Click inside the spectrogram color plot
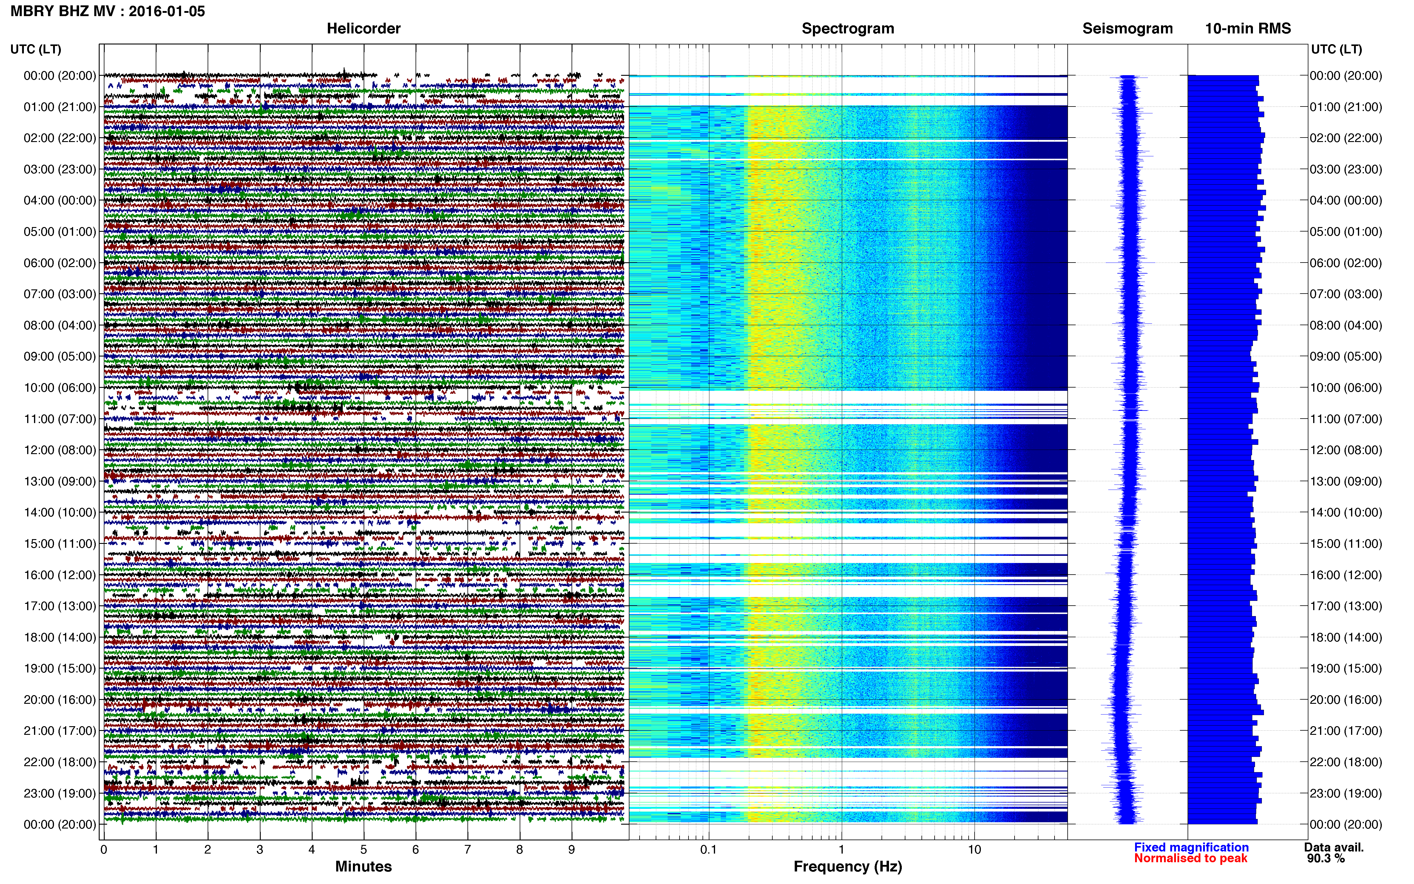This screenshot has width=1414, height=884. click(x=848, y=442)
